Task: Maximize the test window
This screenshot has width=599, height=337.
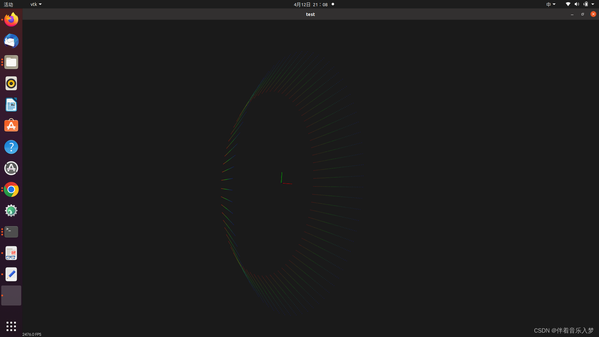Action: [x=582, y=14]
